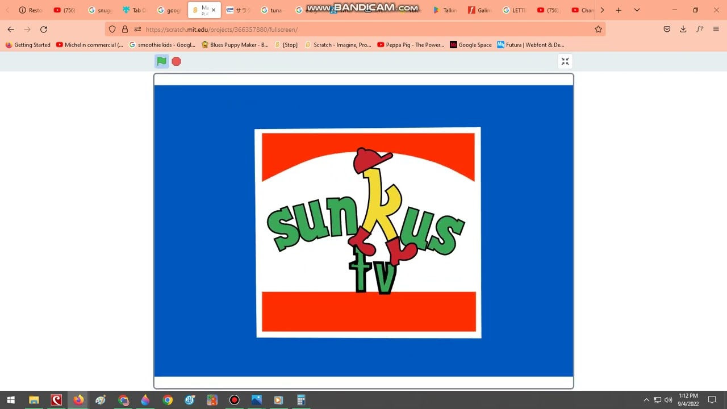Switch to the Resto tab

click(31, 10)
